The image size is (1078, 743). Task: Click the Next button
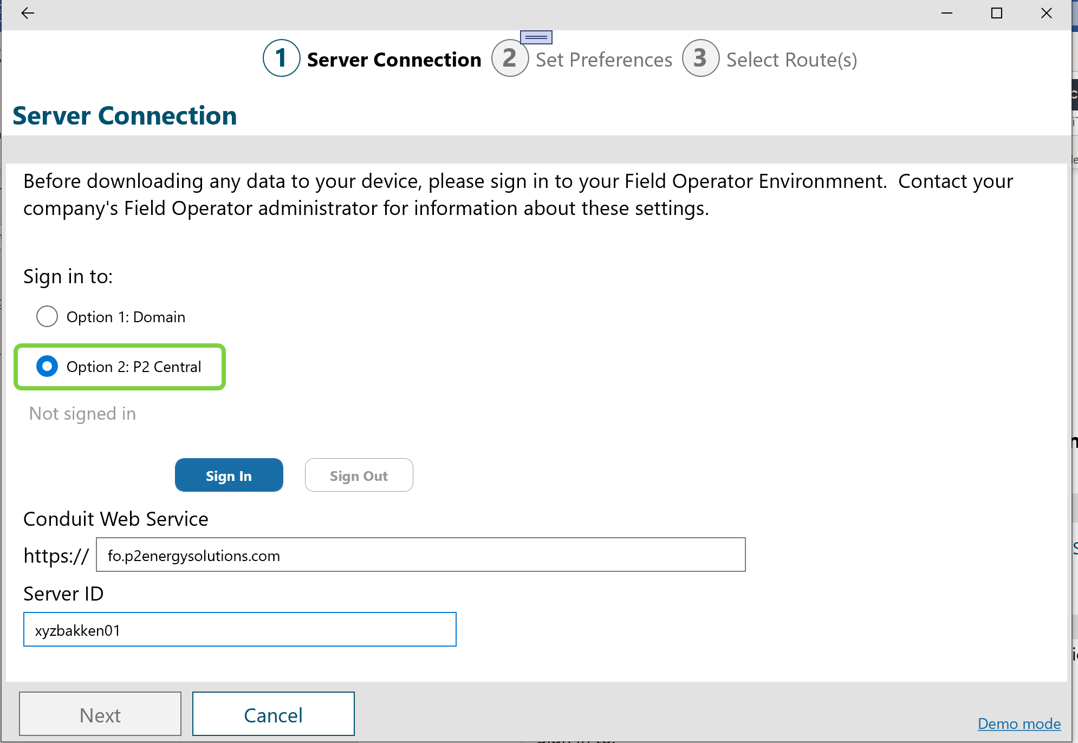click(x=100, y=715)
